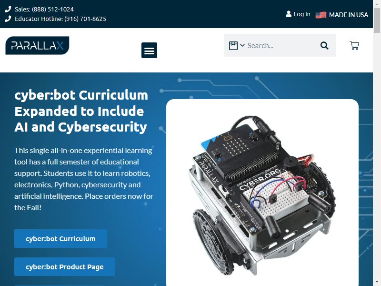Click the product category store icon
Viewport: 381px width, 286px height.
pos(233,45)
